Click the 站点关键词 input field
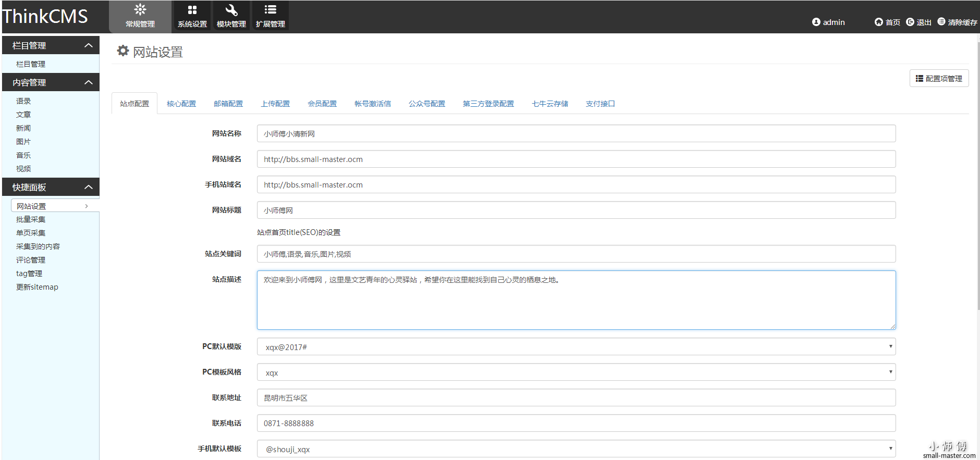 [x=576, y=254]
